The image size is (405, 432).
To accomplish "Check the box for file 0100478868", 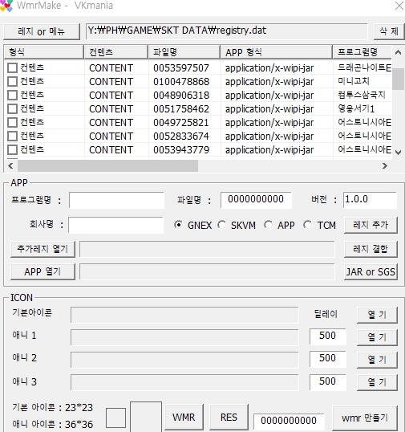I will coord(12,82).
